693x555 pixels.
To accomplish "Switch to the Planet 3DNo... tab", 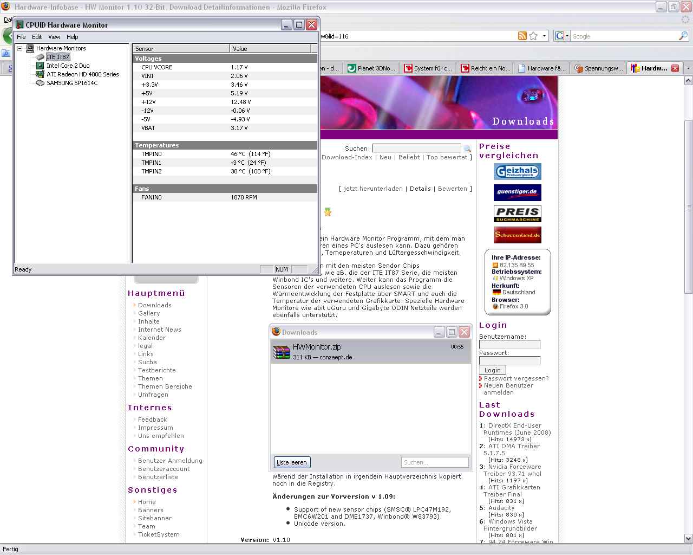I will pyautogui.click(x=371, y=68).
